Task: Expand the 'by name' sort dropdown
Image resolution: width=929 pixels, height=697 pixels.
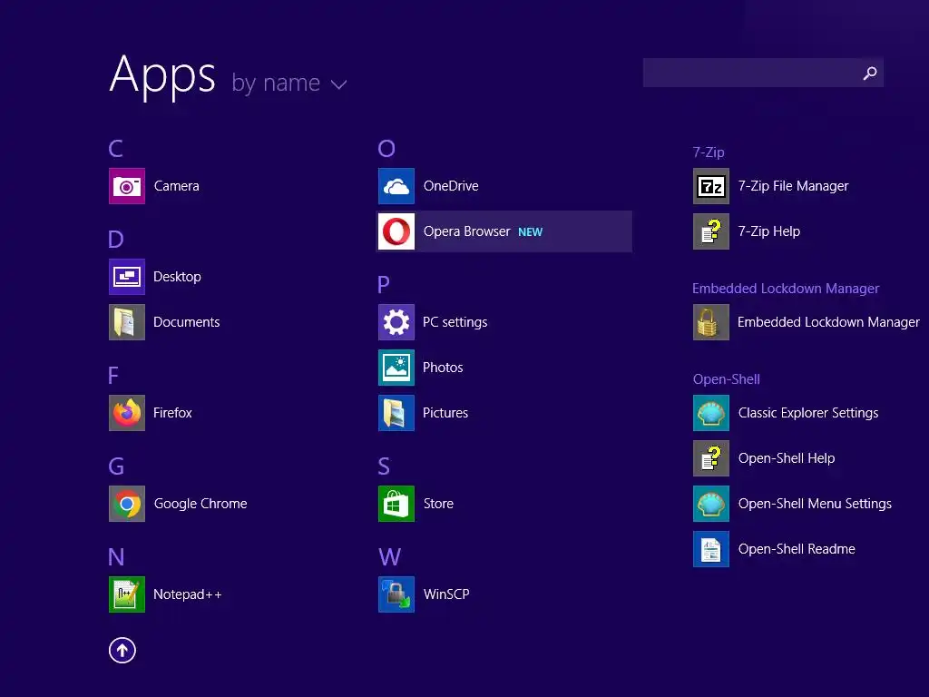Action: (x=289, y=83)
